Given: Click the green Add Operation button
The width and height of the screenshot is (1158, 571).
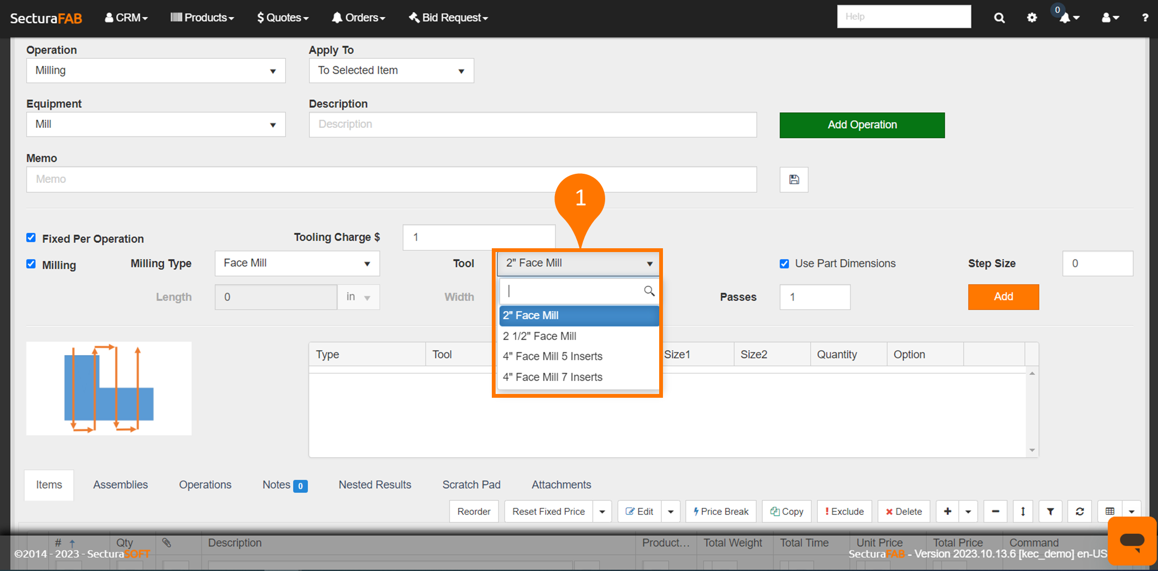Looking at the screenshot, I should [862, 125].
